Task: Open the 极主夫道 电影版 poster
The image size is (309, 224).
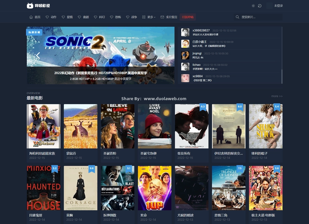Action: coord(266,188)
